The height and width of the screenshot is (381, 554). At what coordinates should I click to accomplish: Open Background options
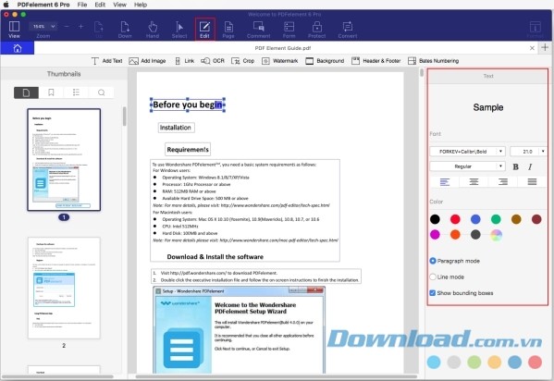point(325,61)
